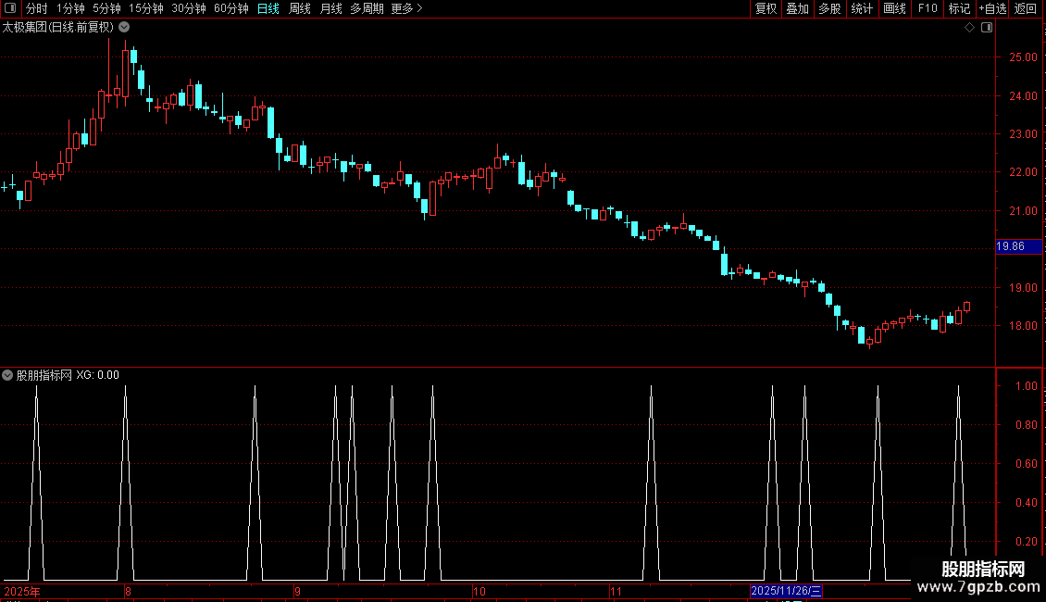This screenshot has width=1046, height=602.
Task: Toggle the side panel icon at top-left
Action: [10, 8]
